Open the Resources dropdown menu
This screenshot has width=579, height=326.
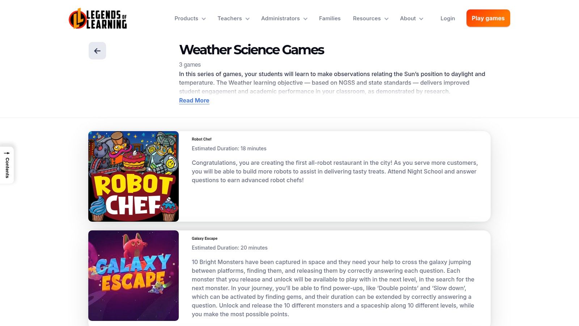point(370,18)
